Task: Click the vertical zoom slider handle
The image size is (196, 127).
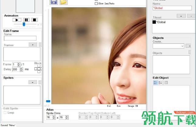Action: [x=48, y=101]
